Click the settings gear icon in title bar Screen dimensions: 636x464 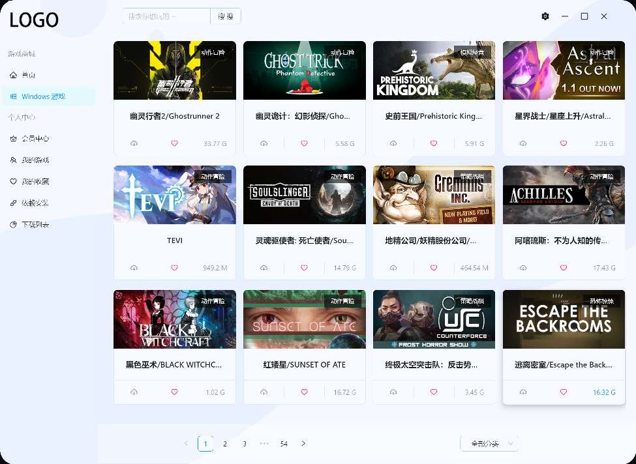[x=545, y=16]
